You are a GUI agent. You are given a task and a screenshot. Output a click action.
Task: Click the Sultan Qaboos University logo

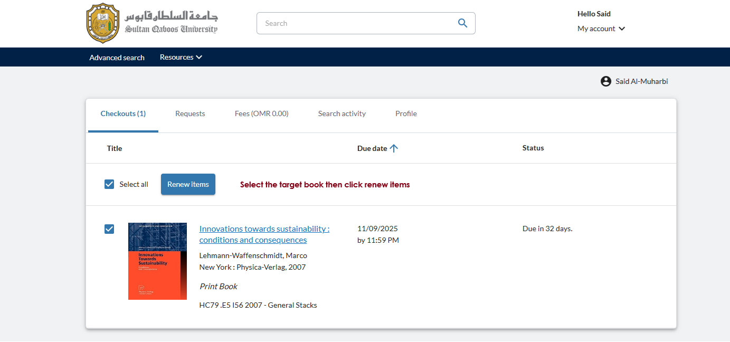[x=151, y=23]
